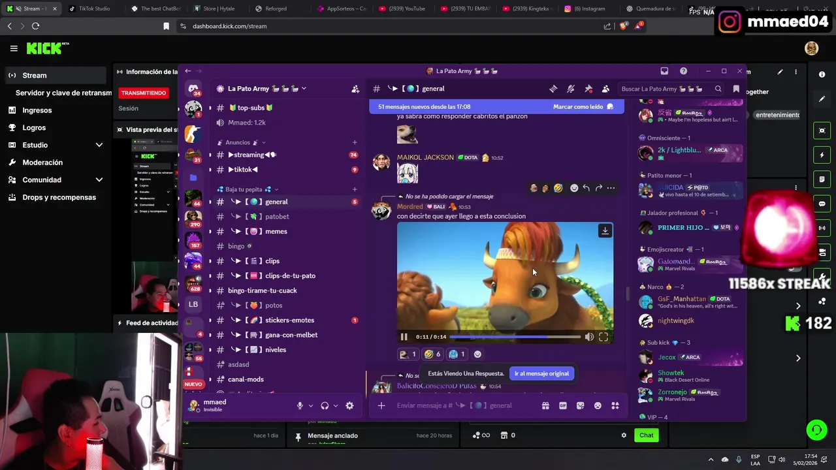Open headphone options dropdown arrow
Image resolution: width=836 pixels, height=470 pixels.
tap(336, 405)
